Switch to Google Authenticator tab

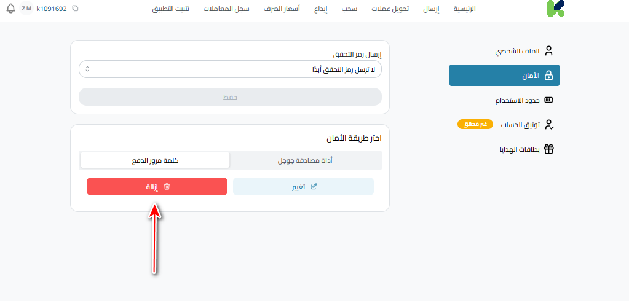pyautogui.click(x=306, y=160)
